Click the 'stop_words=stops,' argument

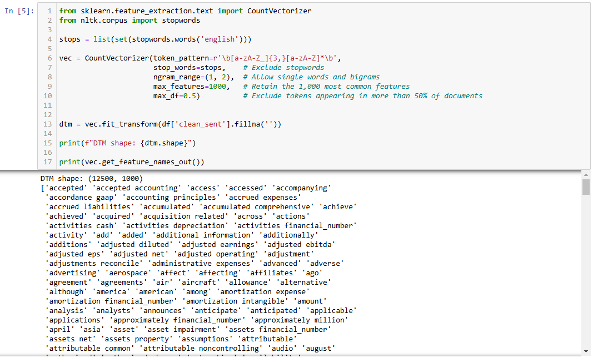[190, 68]
